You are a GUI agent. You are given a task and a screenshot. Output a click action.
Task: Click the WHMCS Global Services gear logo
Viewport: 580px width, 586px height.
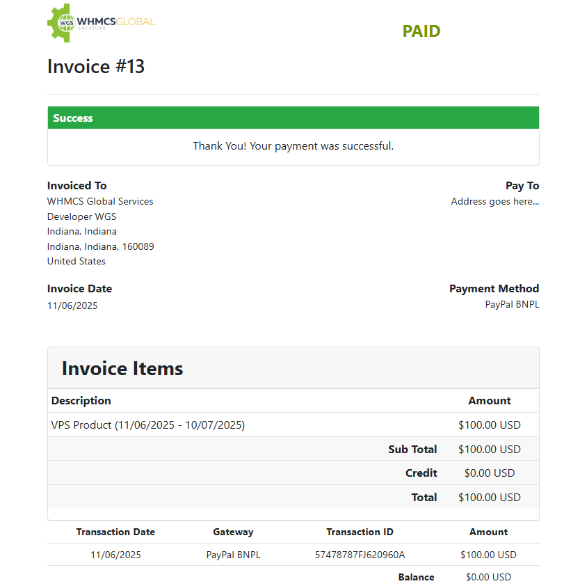[101, 22]
